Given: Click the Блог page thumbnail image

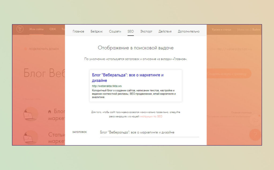Looking at the screenshot, I should [x=31, y=114].
